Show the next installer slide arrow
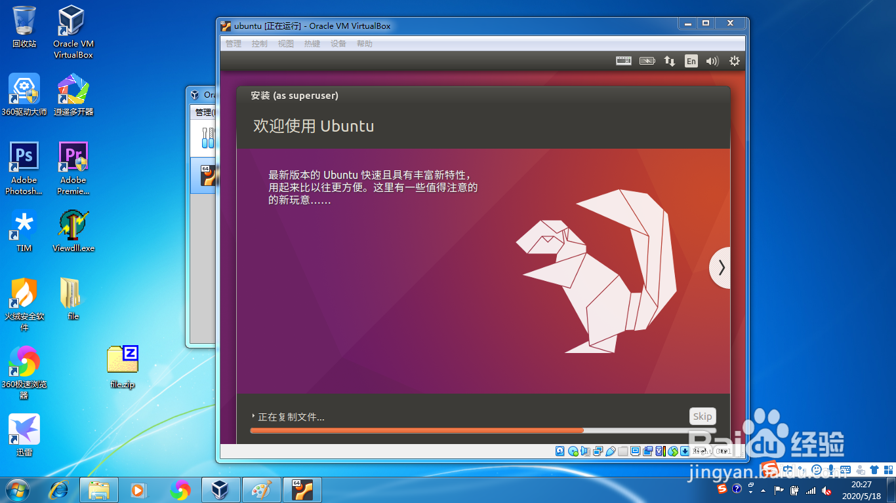The width and height of the screenshot is (896, 503). click(x=721, y=267)
